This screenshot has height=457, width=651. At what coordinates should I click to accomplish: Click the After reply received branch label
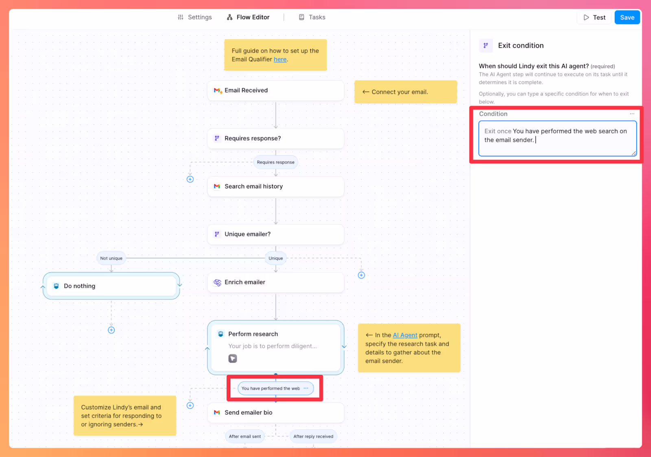click(313, 436)
